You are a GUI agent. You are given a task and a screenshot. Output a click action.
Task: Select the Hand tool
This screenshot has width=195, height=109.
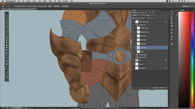click(7, 64)
